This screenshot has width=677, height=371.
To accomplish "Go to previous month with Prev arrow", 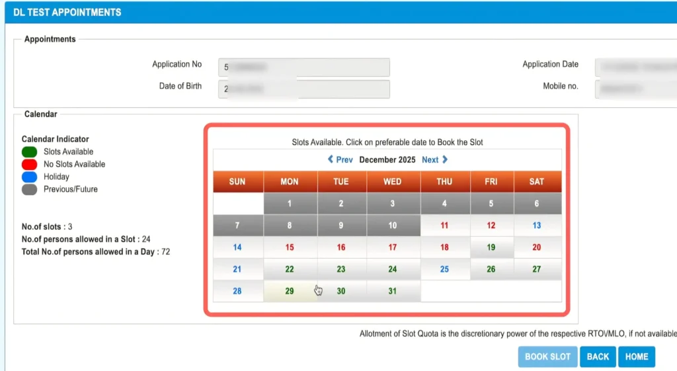I will click(x=340, y=159).
